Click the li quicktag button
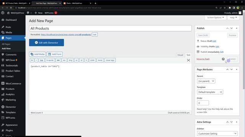 tap(86, 60)
